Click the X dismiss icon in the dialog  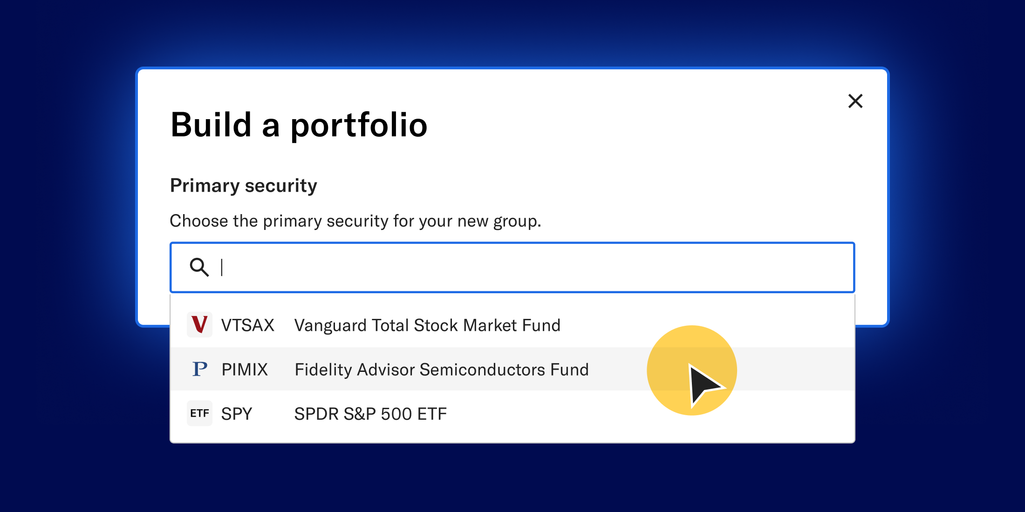coord(855,101)
